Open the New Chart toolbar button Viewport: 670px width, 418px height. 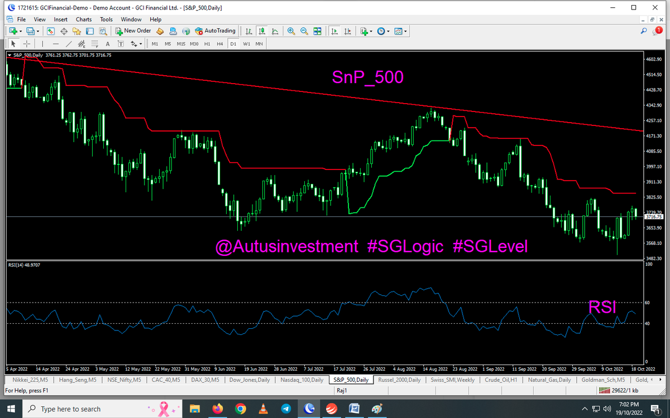(12, 31)
